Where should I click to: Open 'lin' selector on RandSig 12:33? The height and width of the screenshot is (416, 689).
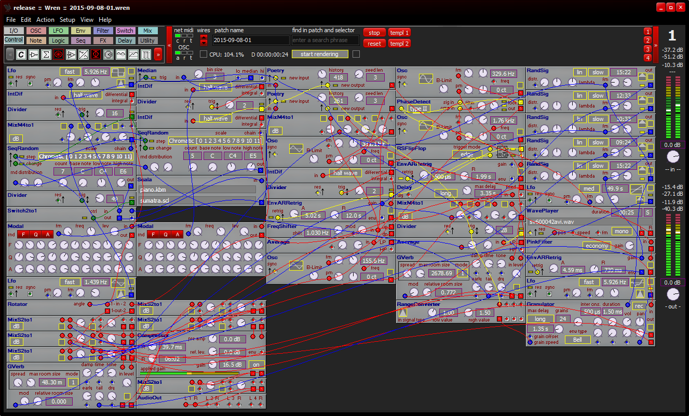tap(580, 96)
